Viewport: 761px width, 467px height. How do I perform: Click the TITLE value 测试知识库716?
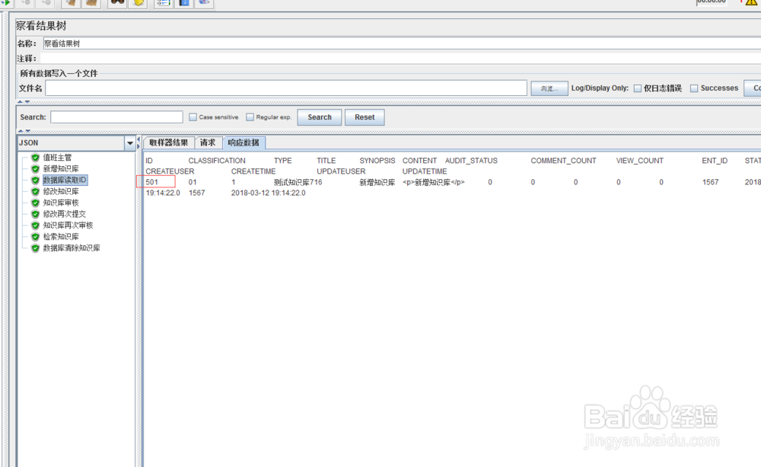pos(298,182)
